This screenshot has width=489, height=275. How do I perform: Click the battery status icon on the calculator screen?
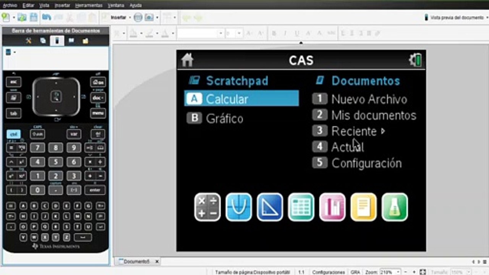pos(416,60)
